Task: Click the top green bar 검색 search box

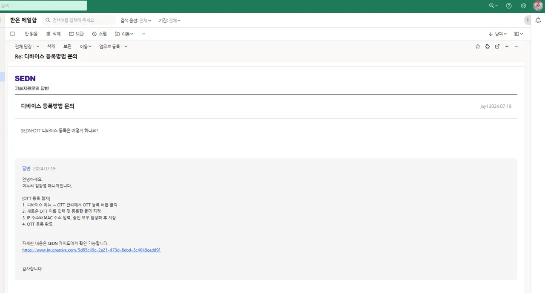Action: [x=43, y=6]
